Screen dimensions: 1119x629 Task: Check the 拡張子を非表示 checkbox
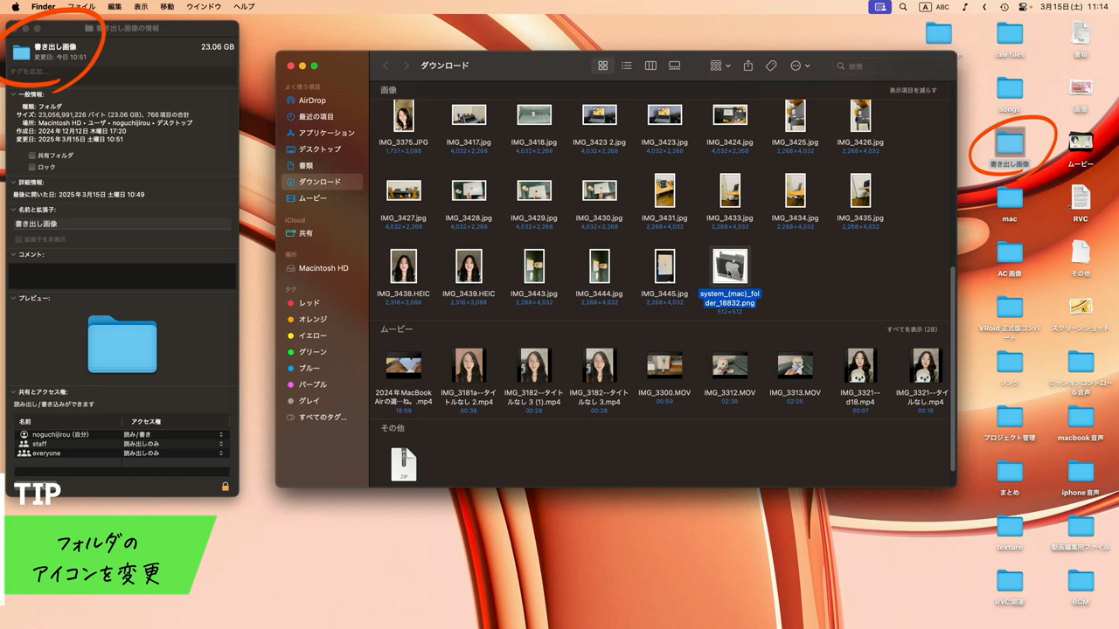coord(18,239)
